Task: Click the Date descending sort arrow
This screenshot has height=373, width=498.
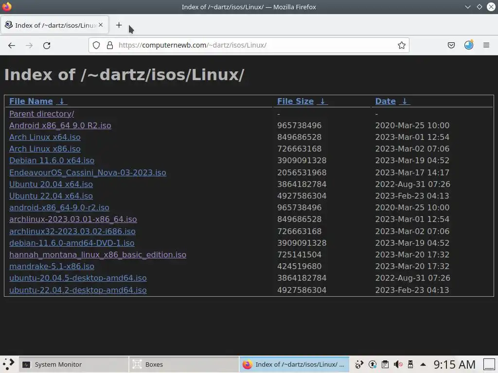Action: click(405, 101)
